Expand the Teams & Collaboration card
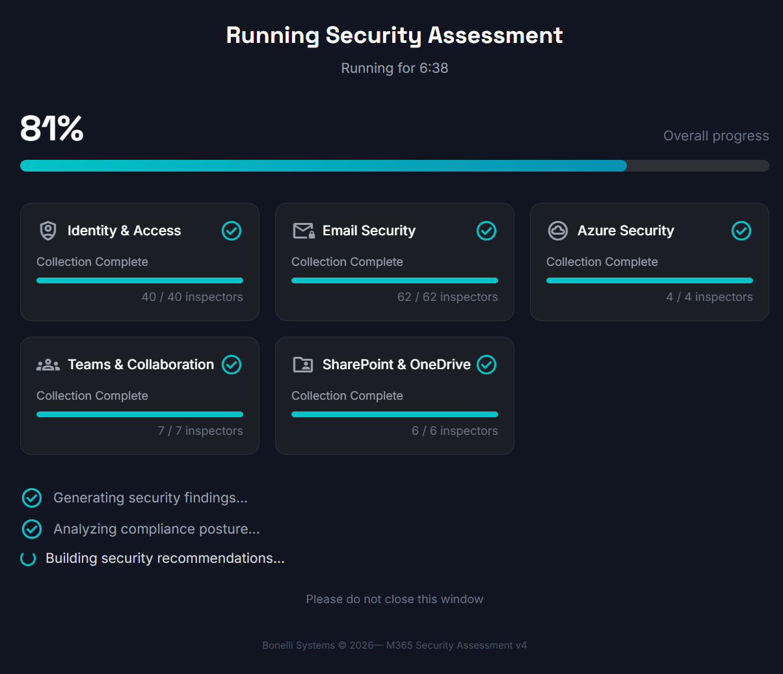This screenshot has height=674, width=783. pos(140,395)
